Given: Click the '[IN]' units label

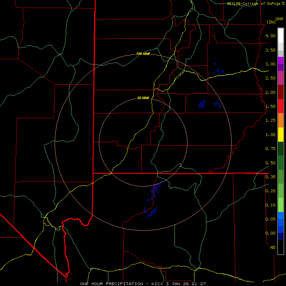Looking at the screenshot, I should click(271, 22).
